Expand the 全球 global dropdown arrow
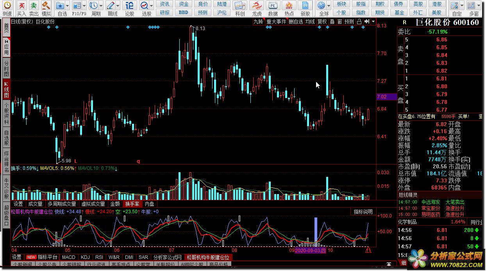Image resolution: width=486 pixels, height=271 pixels. (x=329, y=6)
